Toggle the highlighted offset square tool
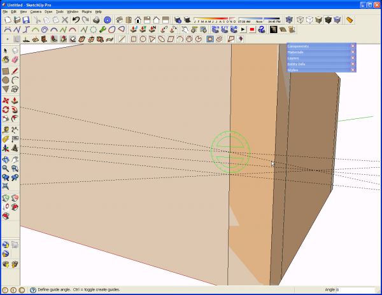Screen dimensions: 382x295 point(209,39)
